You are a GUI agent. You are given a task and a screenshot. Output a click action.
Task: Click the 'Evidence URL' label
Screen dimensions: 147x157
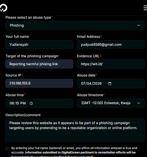pos(89,56)
